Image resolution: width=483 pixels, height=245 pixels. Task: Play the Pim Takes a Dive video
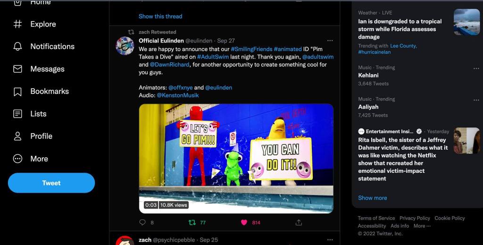coord(236,158)
